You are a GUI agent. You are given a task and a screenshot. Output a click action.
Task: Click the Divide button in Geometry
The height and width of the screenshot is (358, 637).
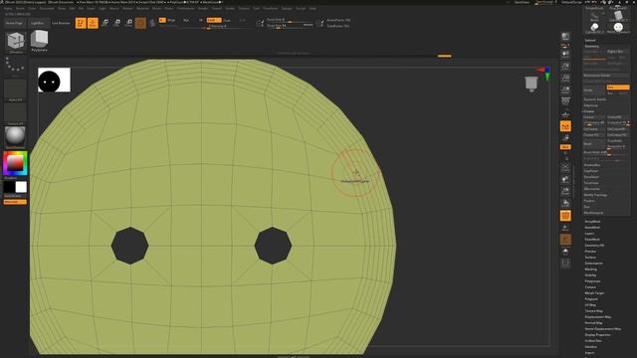click(594, 90)
